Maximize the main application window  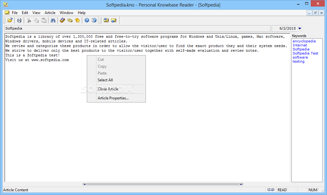[307, 3]
